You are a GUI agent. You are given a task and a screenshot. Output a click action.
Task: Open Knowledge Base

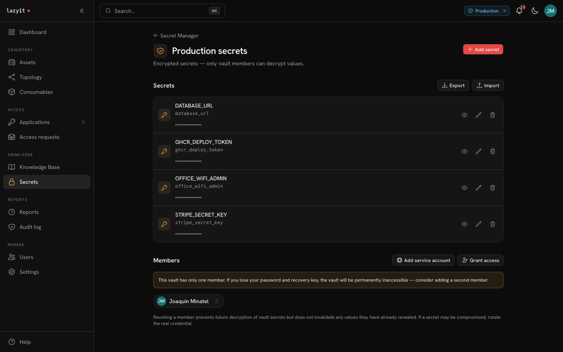[x=47, y=167]
